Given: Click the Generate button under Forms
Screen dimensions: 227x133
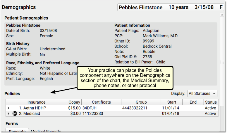Looking at the screenshot, I should coord(17,131).
